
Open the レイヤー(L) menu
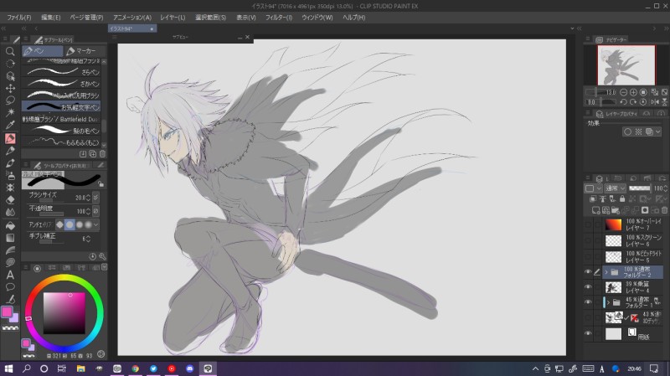point(173,17)
